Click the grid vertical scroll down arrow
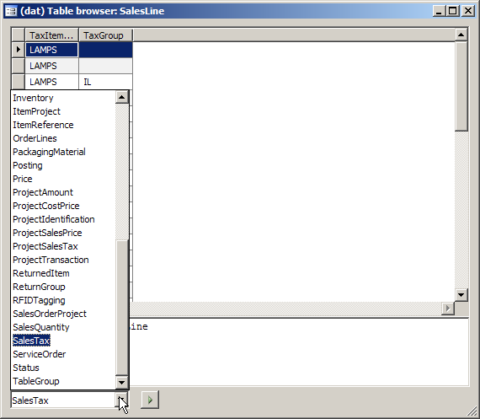This screenshot has height=419, width=480. pos(461,295)
